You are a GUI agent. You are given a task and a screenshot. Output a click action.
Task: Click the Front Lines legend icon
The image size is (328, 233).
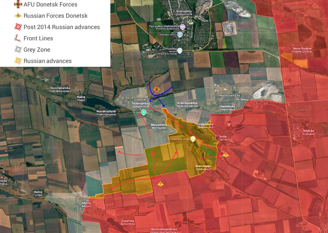tap(17, 38)
